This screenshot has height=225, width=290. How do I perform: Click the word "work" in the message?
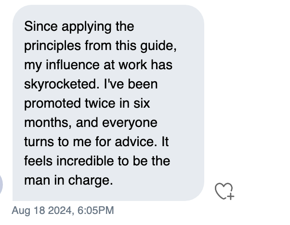pos(133,65)
